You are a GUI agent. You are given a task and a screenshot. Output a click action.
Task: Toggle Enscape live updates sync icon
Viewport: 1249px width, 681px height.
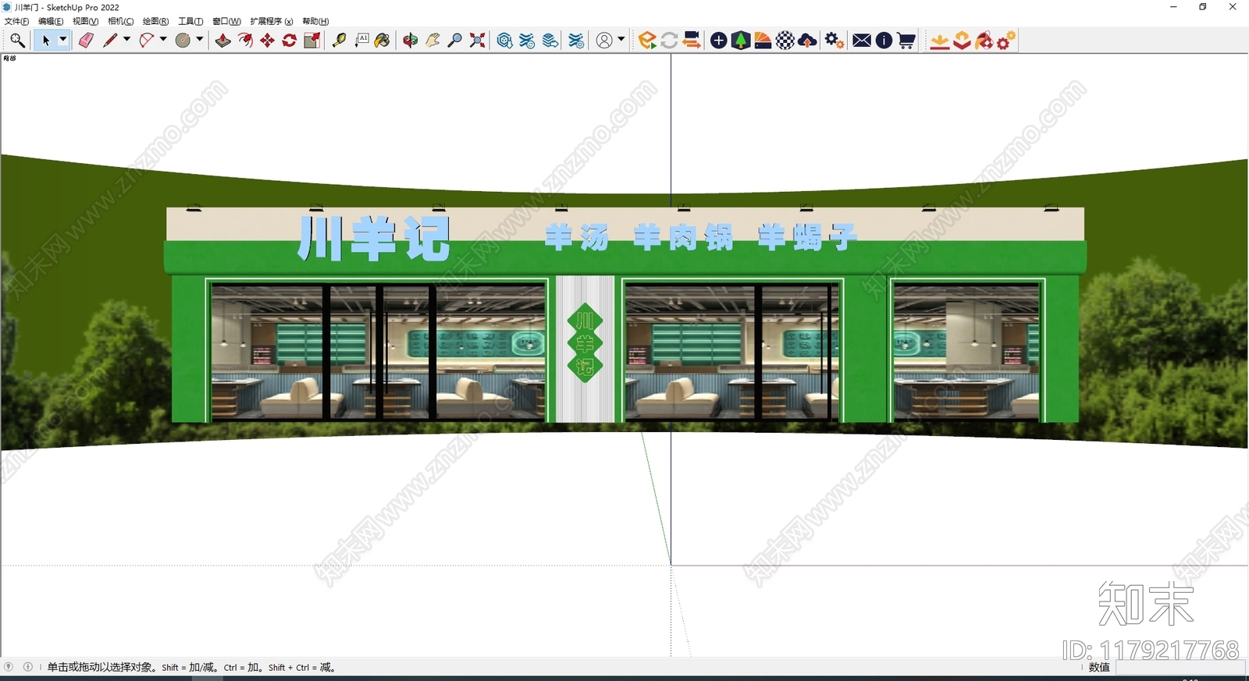669,41
